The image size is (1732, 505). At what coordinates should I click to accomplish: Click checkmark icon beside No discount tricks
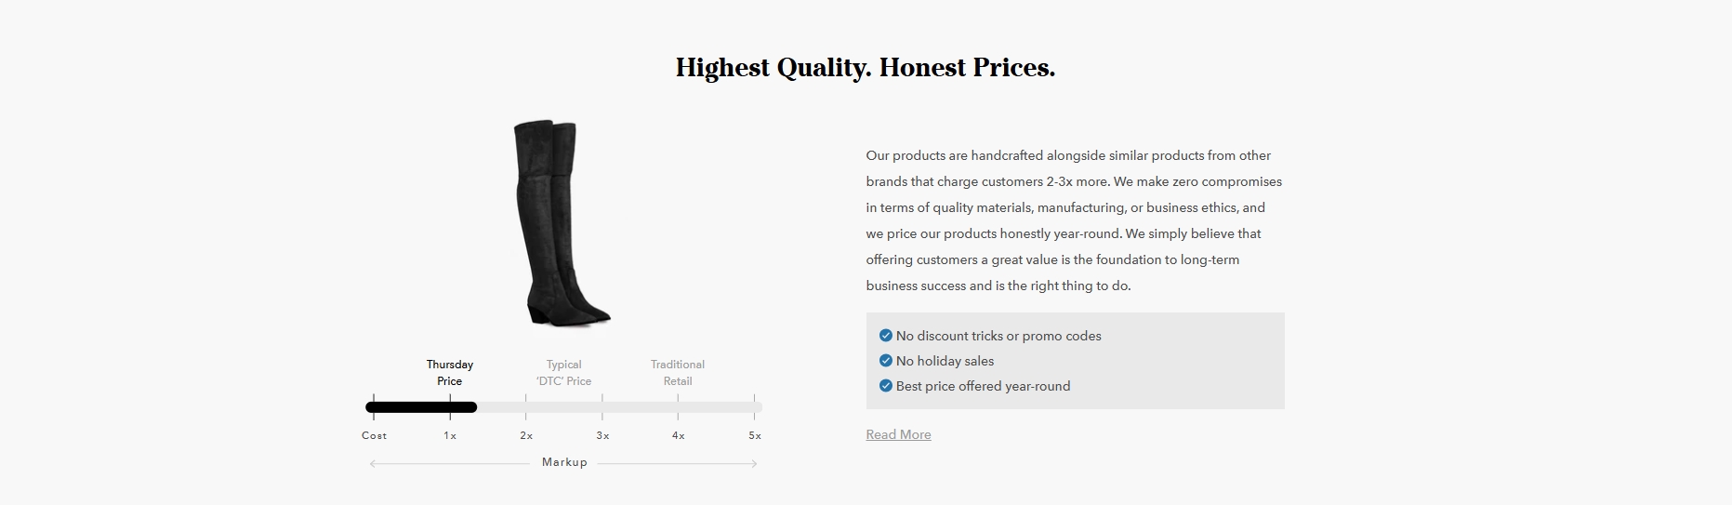click(885, 336)
